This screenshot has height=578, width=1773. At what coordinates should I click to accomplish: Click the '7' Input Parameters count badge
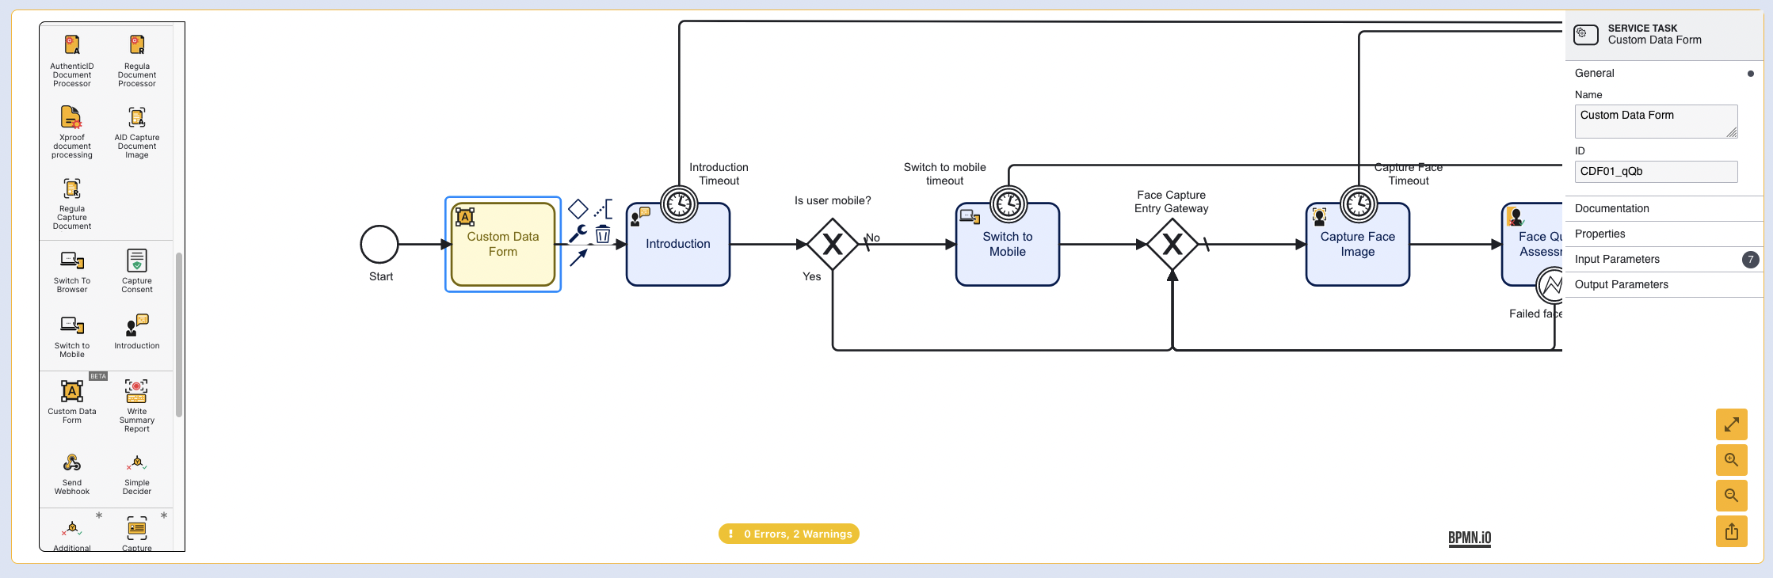click(1751, 260)
